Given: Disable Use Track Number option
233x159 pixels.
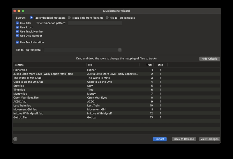Looking at the screenshot, I should pos(17,31).
